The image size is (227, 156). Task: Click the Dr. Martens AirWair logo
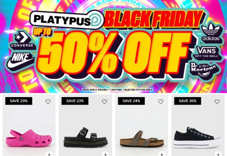(203, 69)
